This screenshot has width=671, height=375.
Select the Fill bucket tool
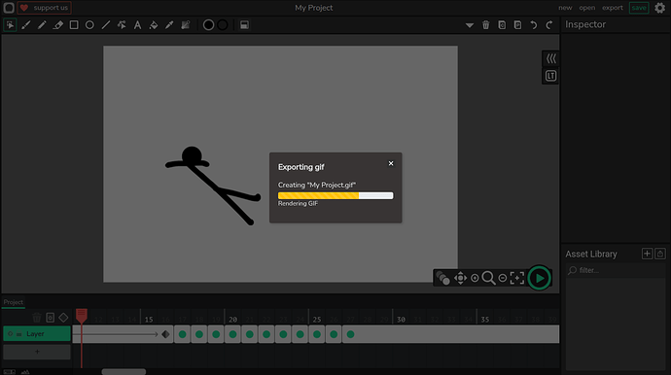(154, 25)
